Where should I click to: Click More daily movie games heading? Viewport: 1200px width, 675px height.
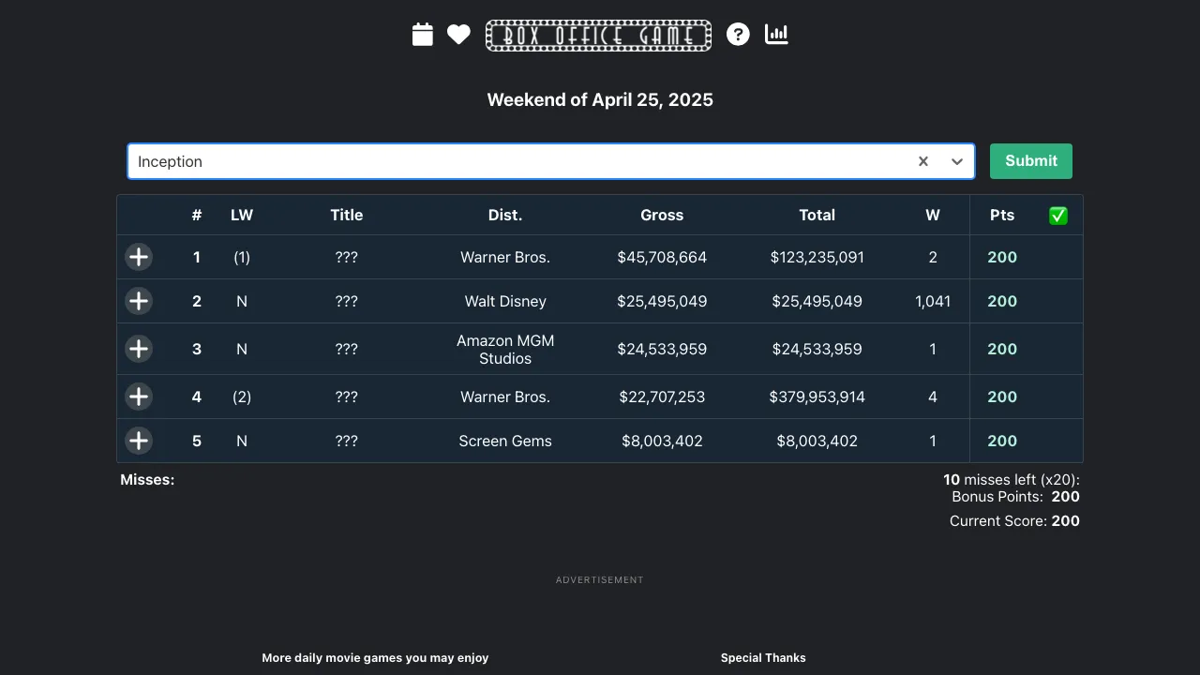click(375, 658)
